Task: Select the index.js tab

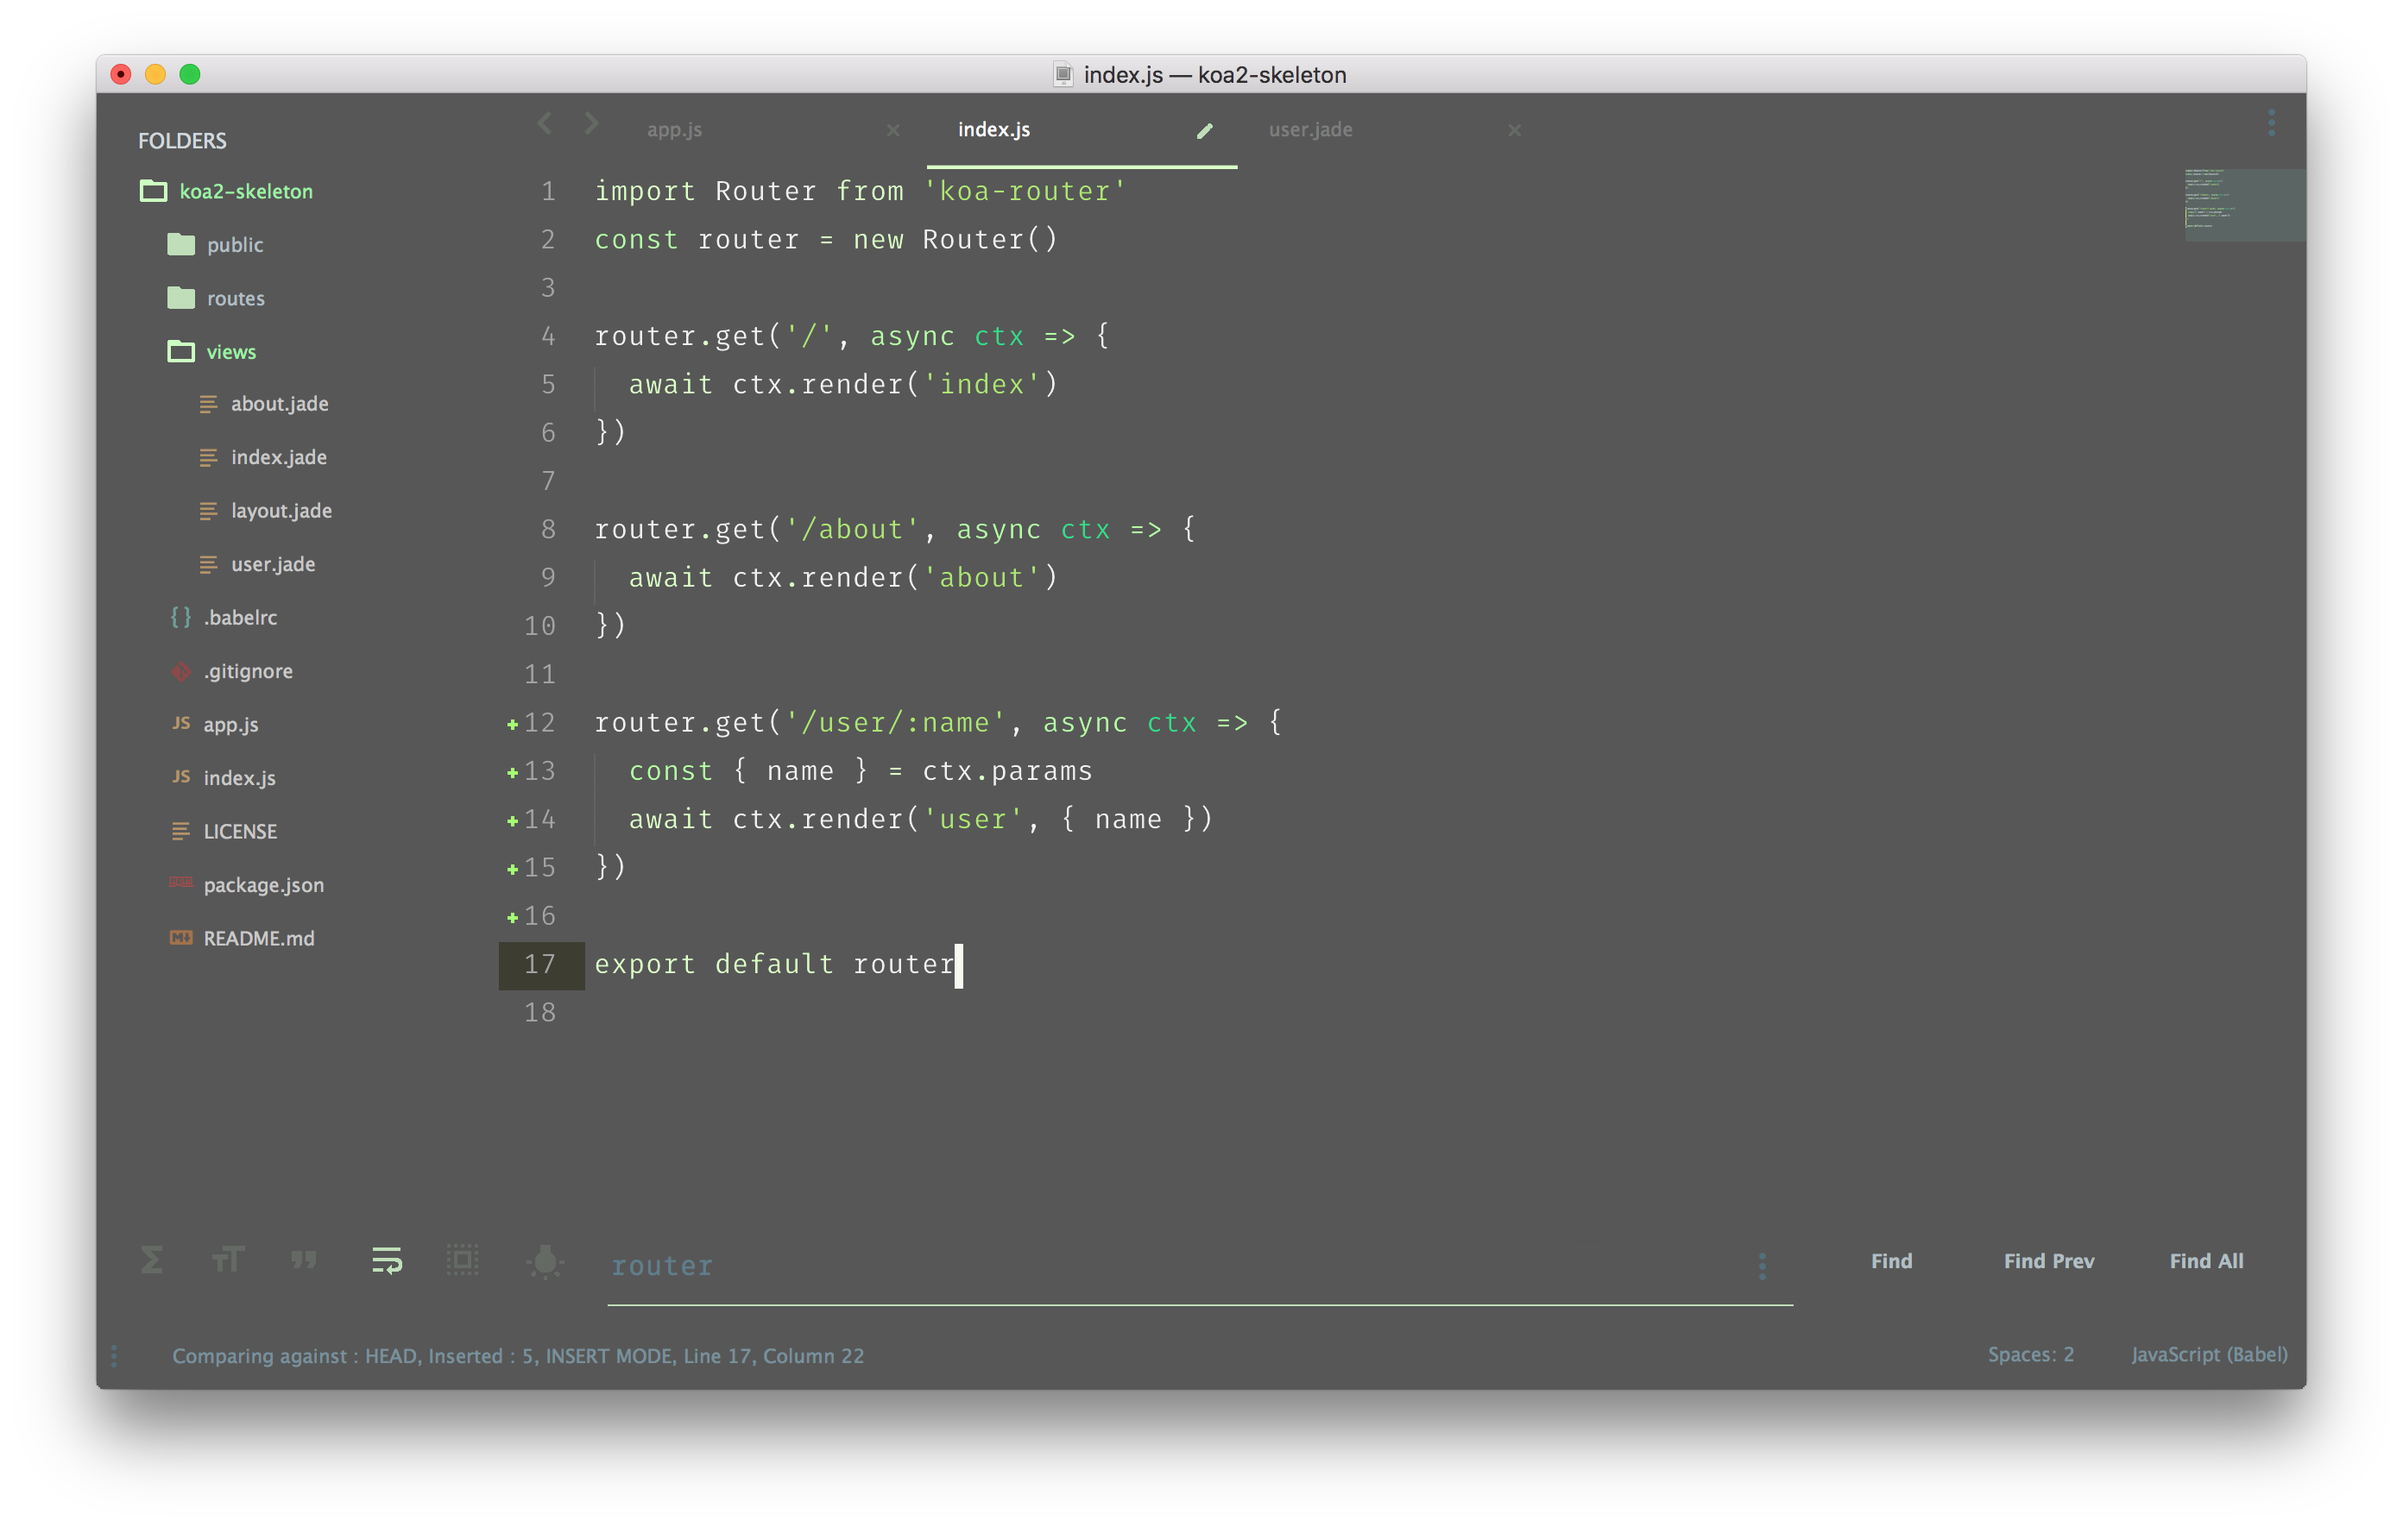Action: [x=994, y=129]
